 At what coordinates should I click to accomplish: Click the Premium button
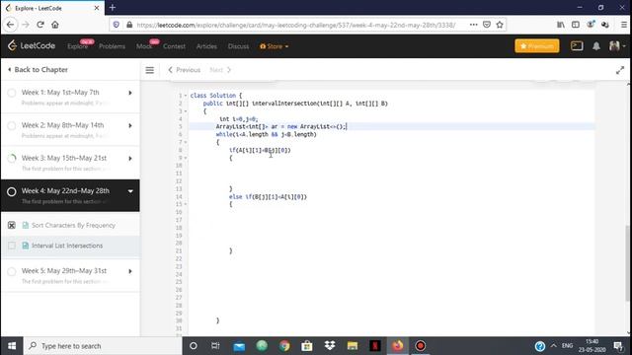pos(537,46)
